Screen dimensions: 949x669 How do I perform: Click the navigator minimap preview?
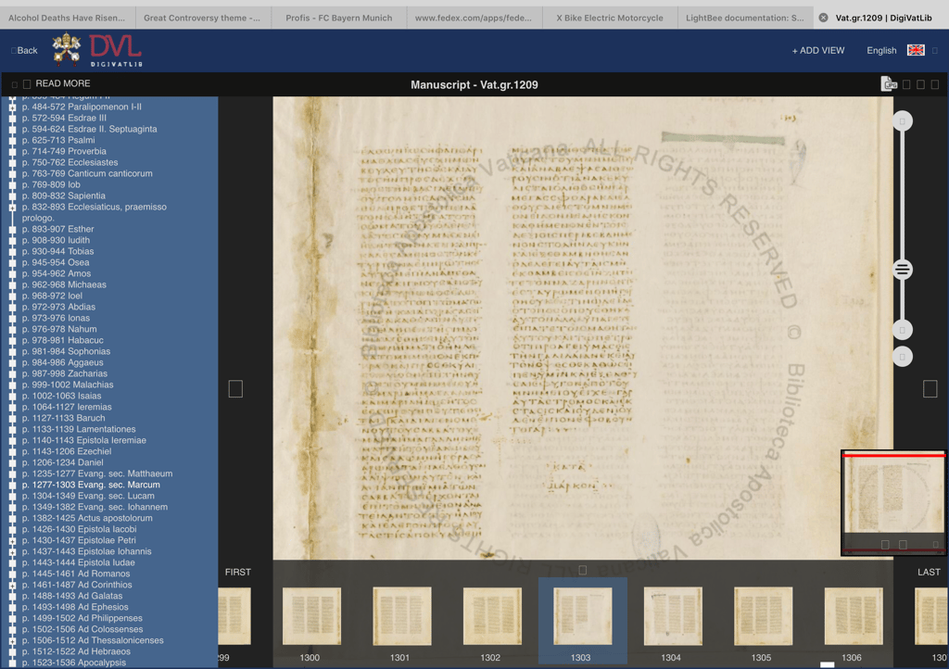893,502
